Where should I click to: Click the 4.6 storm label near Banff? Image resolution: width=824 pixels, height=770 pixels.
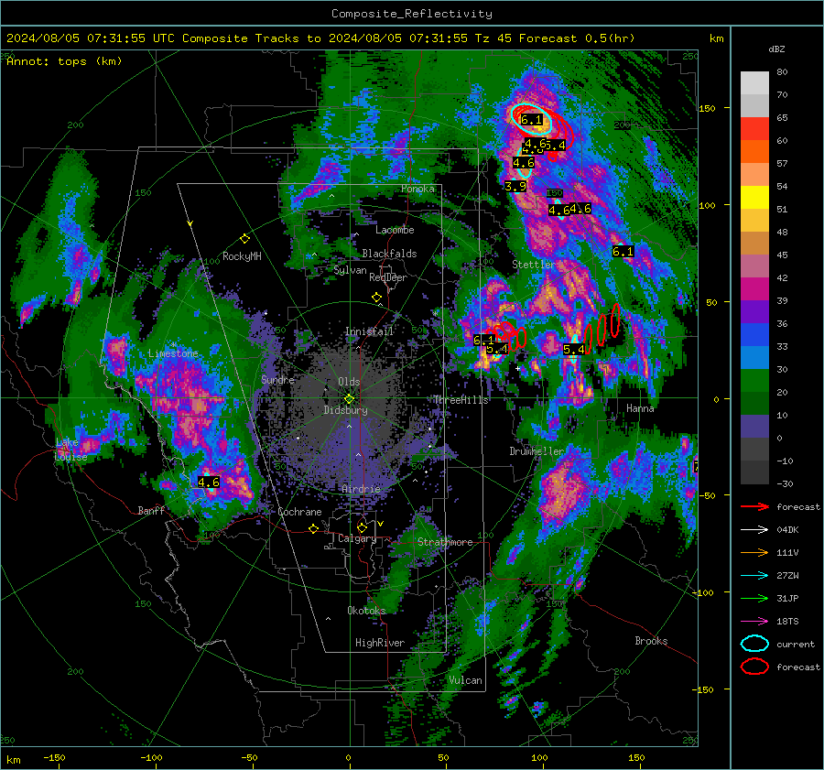(209, 482)
